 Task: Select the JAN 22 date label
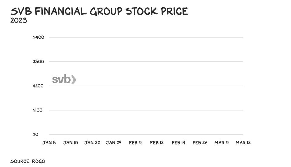tap(92, 143)
